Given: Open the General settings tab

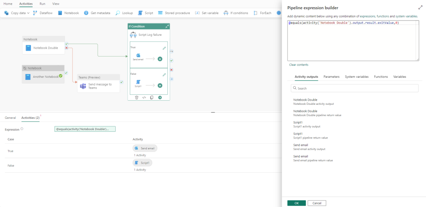Looking at the screenshot, I should (10, 118).
